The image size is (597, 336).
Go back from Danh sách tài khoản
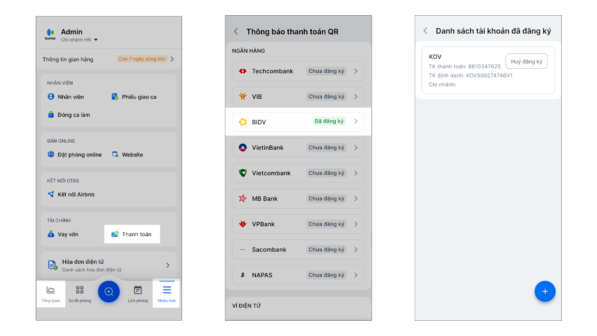(425, 31)
